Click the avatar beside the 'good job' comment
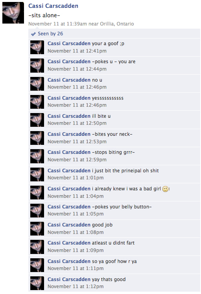 [x=37, y=229]
